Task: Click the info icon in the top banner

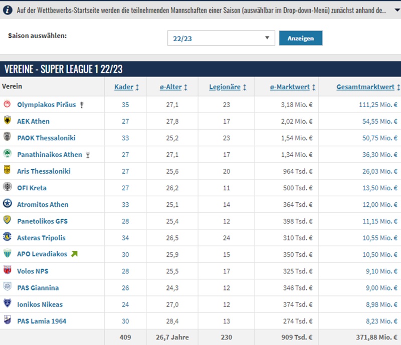Action: pyautogui.click(x=8, y=10)
